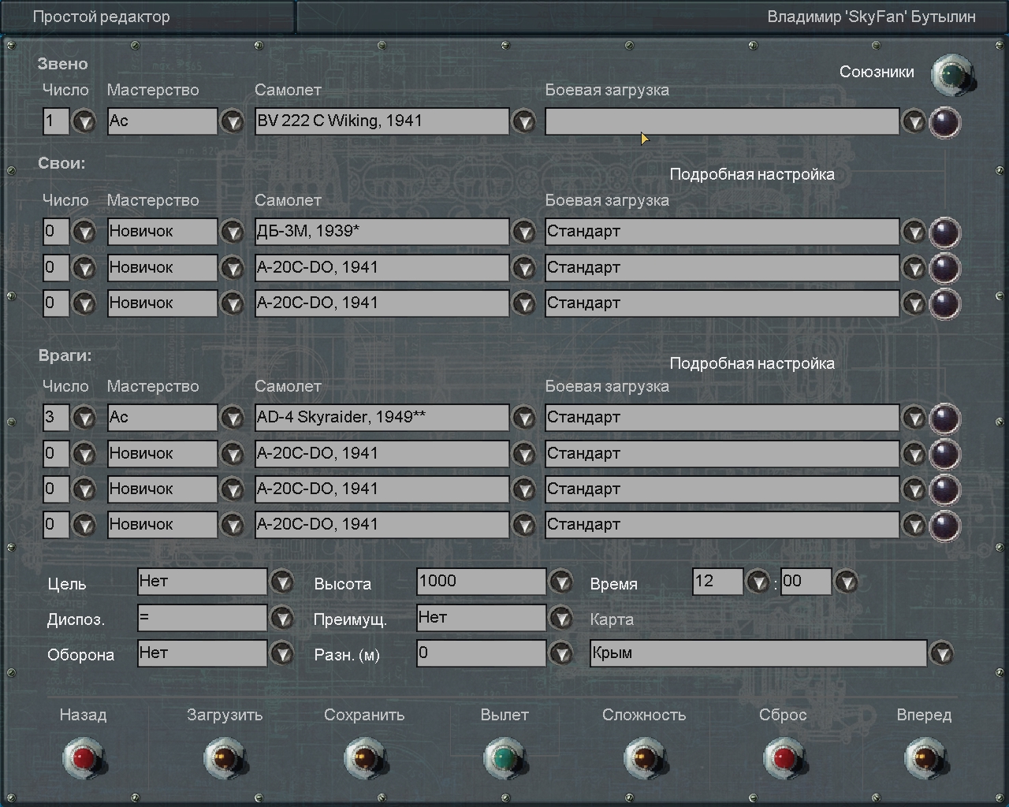
Task: Click the round button ending the AD-4 Skyraider row
Action: (x=944, y=418)
